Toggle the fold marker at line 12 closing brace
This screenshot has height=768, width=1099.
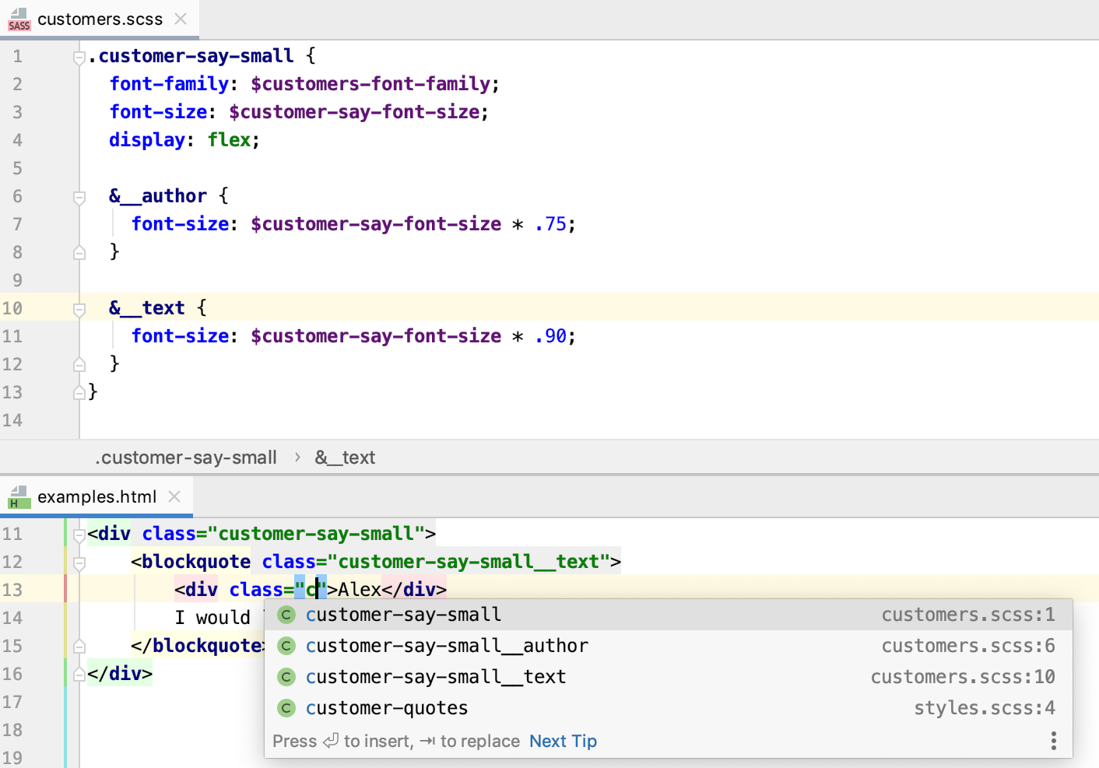coord(79,364)
